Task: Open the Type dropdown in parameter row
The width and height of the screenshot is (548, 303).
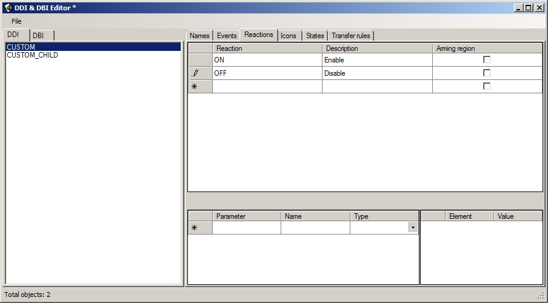Action: pos(413,227)
